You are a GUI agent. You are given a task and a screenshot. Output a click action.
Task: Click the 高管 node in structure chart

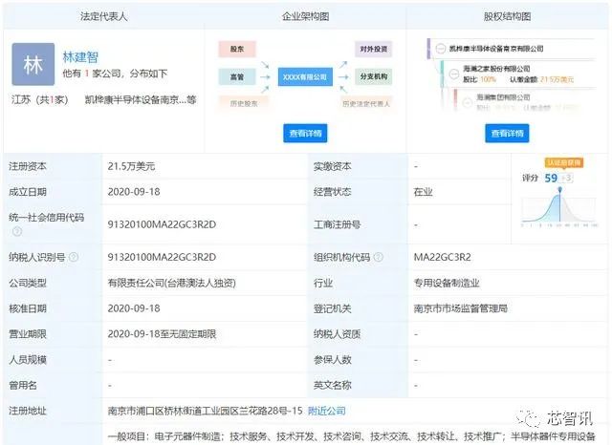[236, 74]
